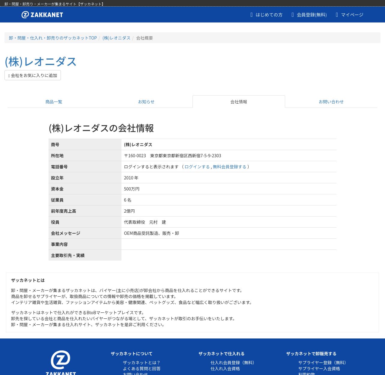Viewport: 385px width, 375px height.
Task: Click the 事業内容 row label
Action: point(59,244)
